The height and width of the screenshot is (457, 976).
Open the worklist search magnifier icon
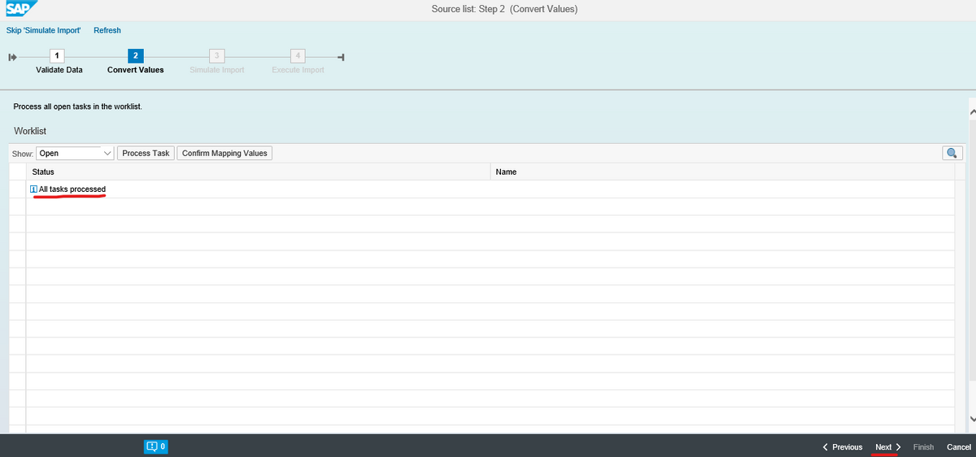click(x=952, y=153)
